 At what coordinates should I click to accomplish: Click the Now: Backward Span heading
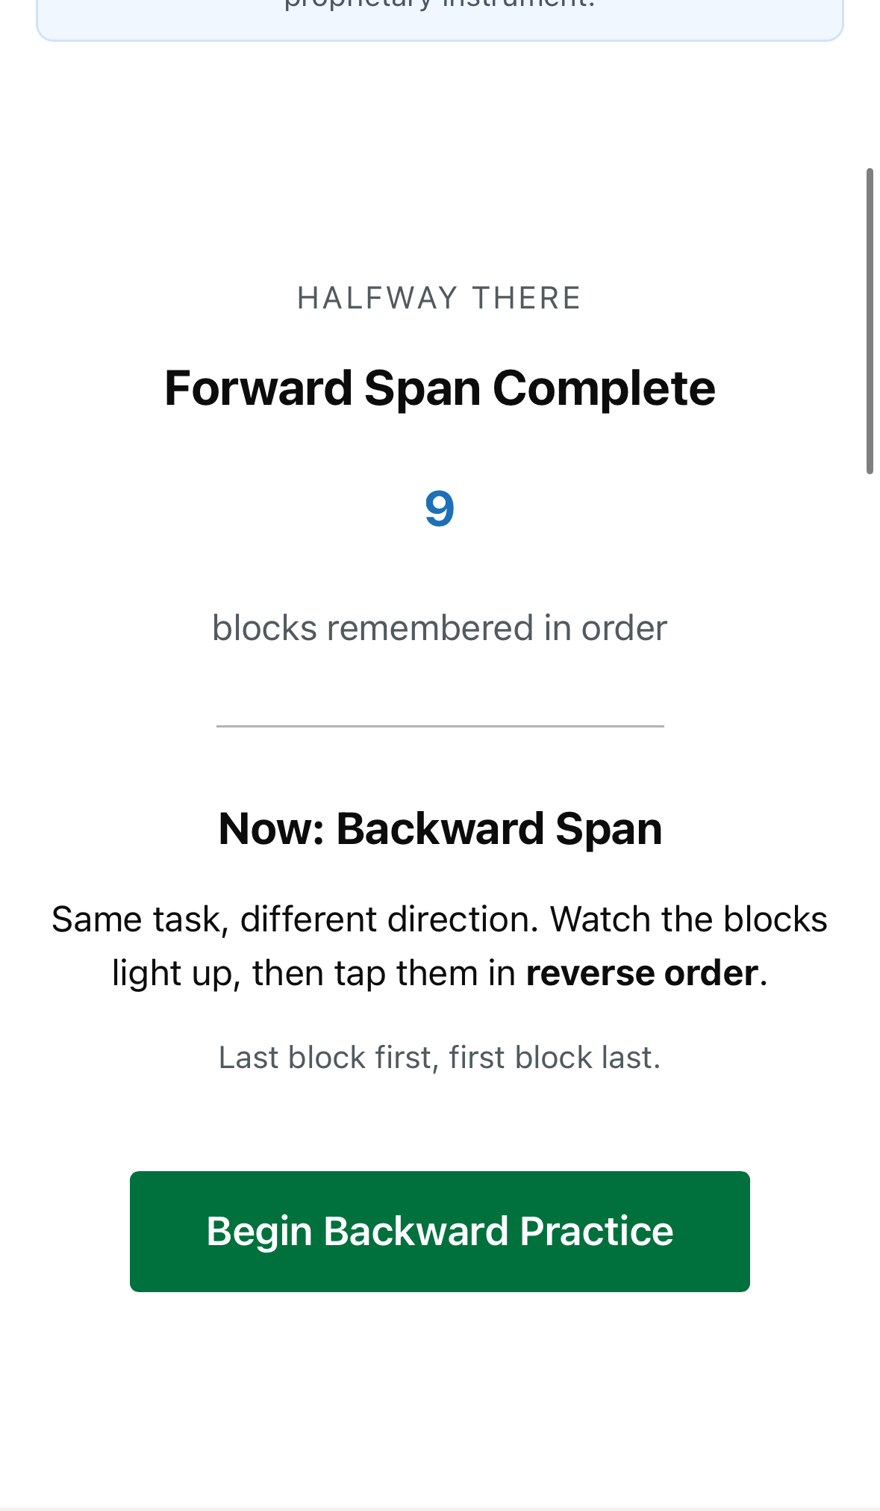click(x=440, y=829)
